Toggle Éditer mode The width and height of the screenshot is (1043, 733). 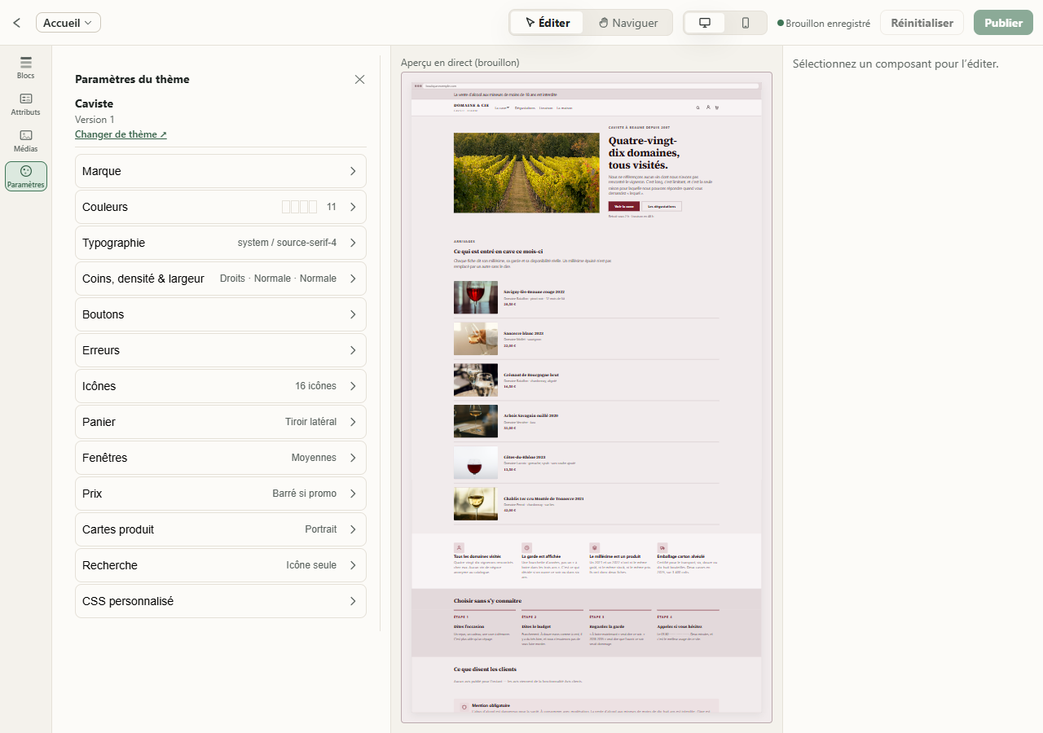(548, 23)
